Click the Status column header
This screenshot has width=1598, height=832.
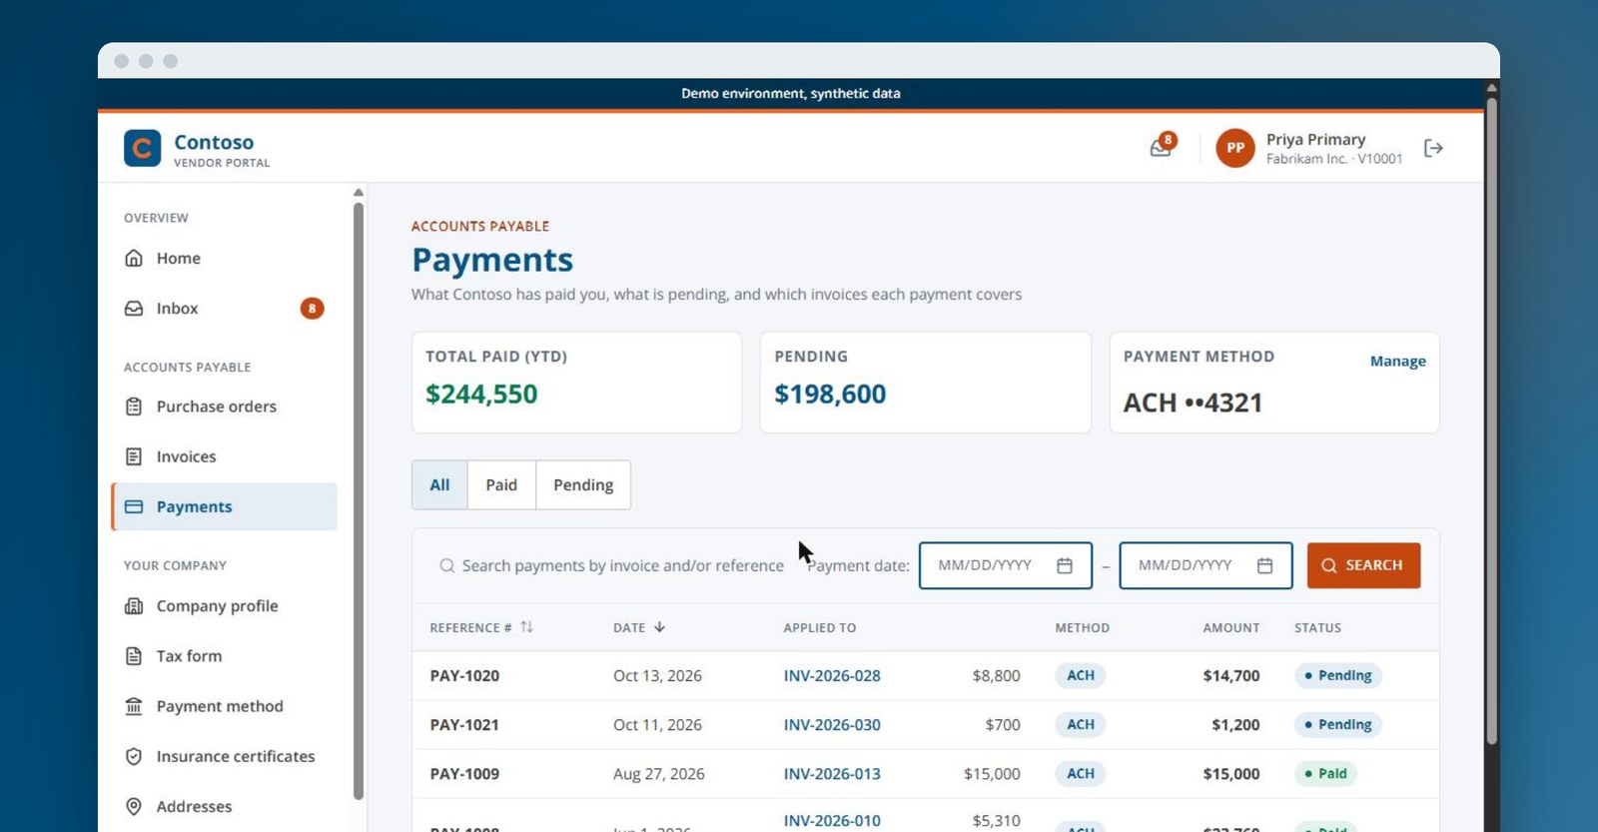coord(1317,627)
